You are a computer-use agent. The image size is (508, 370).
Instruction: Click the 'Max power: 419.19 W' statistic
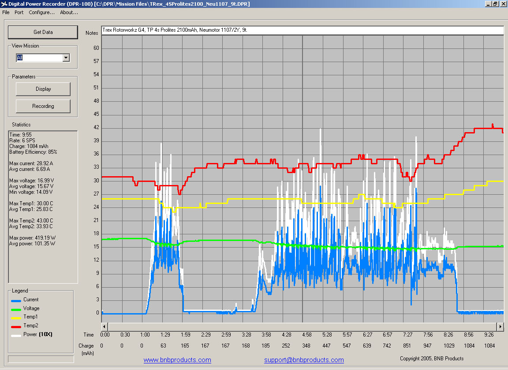tap(32, 238)
